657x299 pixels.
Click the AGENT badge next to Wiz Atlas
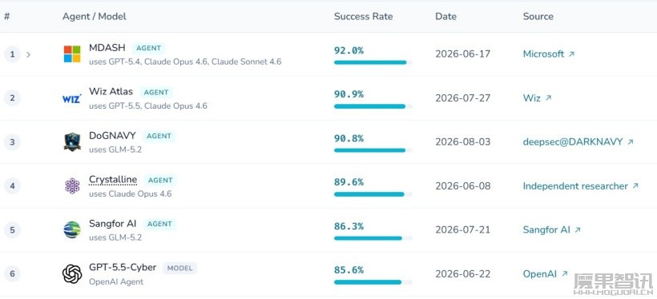tap(156, 92)
